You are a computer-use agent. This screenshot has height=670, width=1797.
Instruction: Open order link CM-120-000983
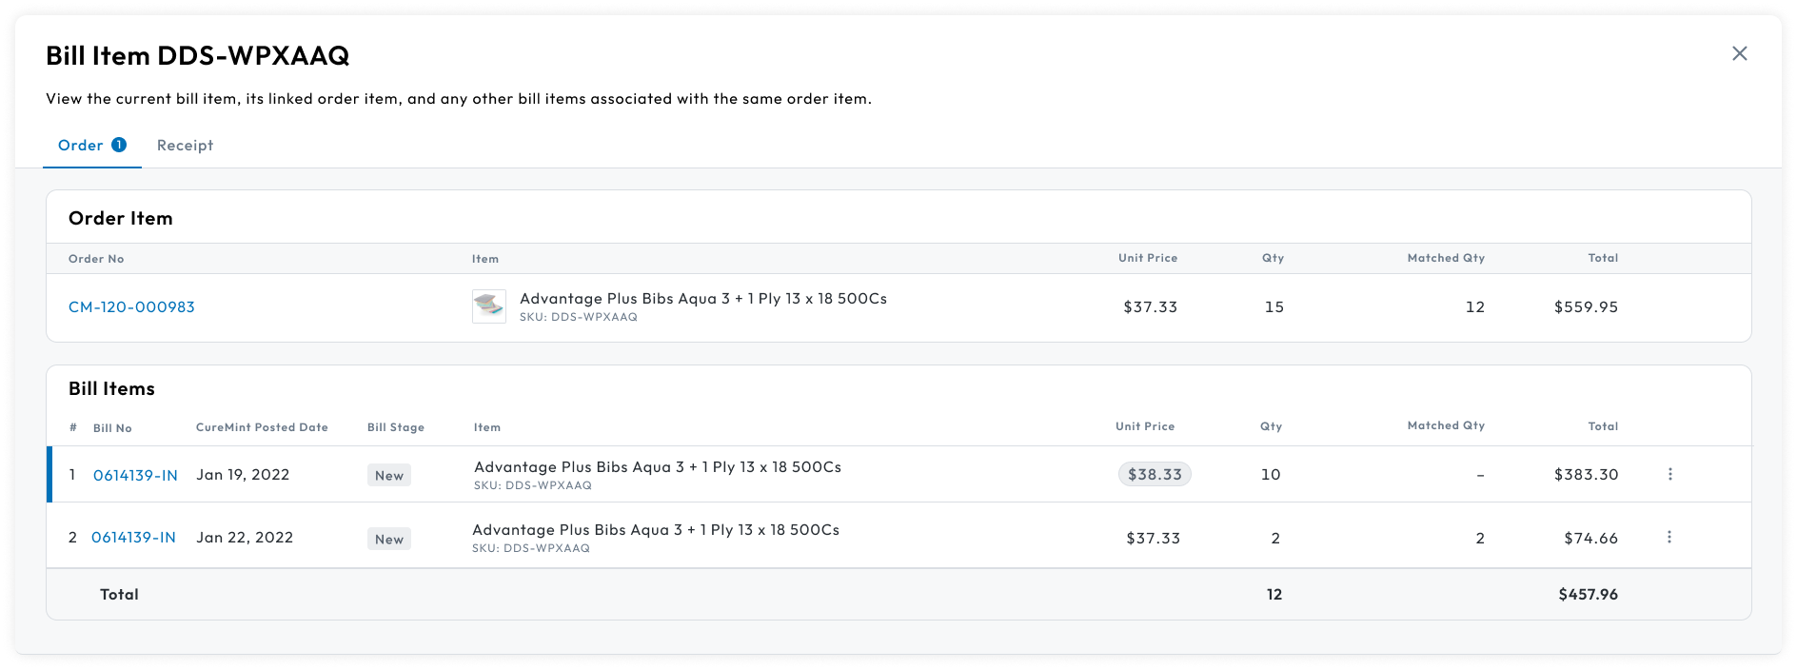point(131,307)
